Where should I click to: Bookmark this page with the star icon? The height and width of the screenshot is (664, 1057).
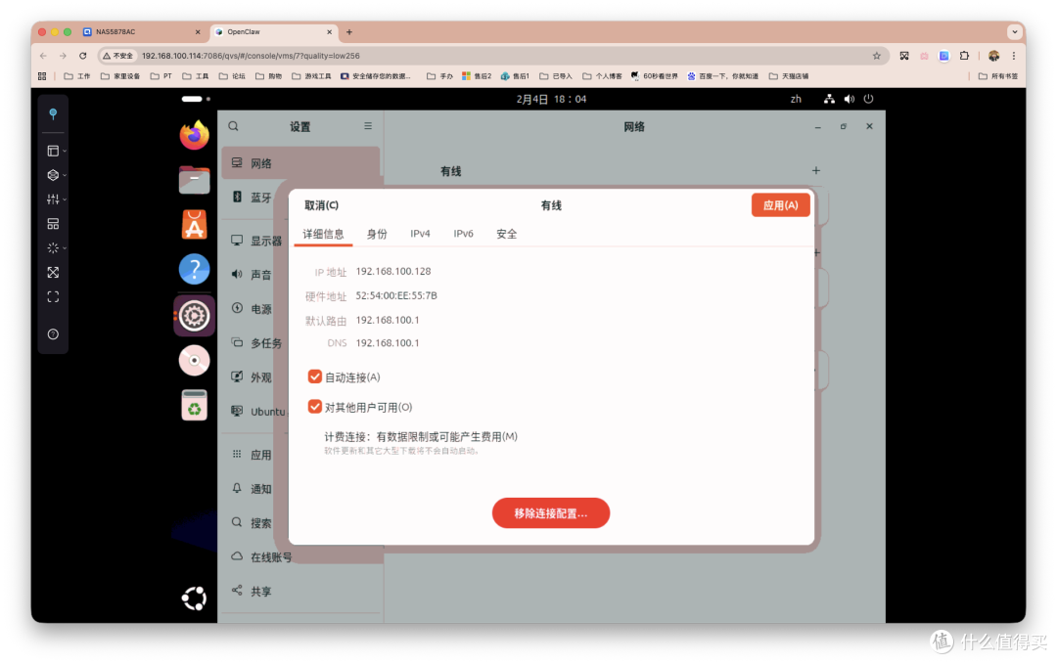876,56
